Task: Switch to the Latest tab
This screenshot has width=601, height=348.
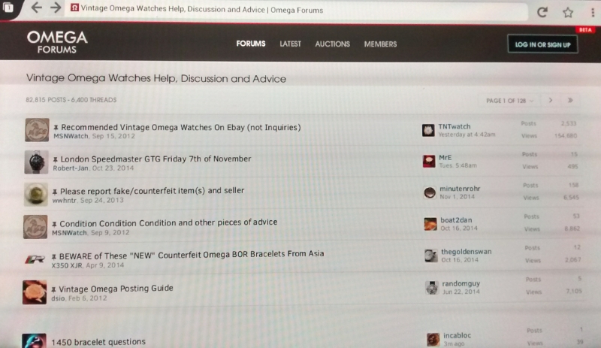Action: [290, 44]
